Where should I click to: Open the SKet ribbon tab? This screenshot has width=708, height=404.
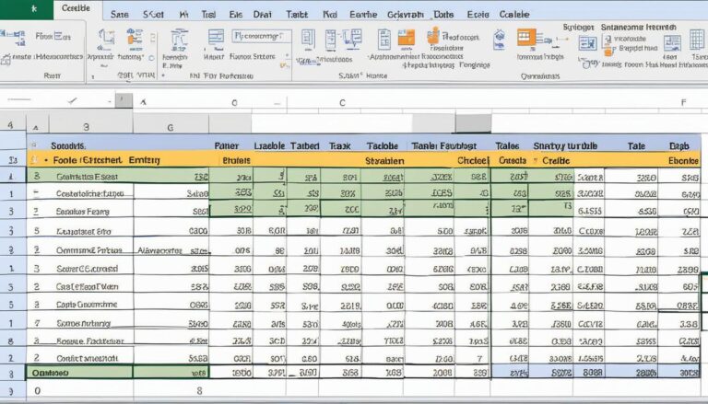(154, 15)
